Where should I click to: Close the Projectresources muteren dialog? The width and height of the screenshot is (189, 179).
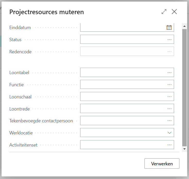(174, 12)
